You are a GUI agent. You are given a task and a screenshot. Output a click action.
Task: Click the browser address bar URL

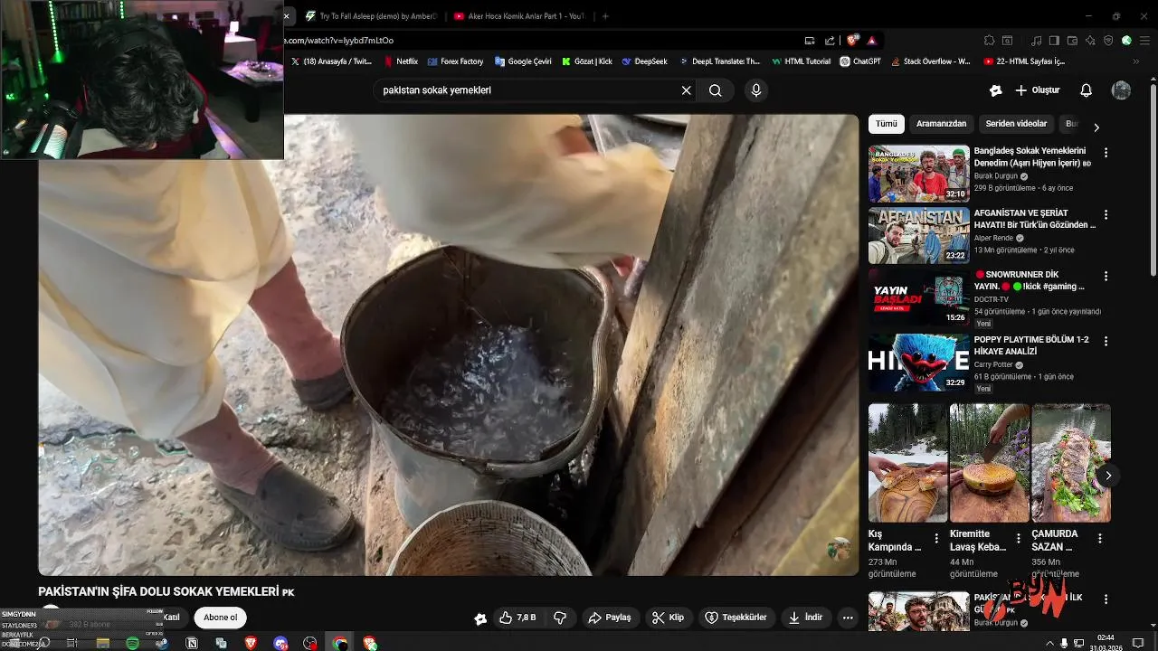pos(339,40)
